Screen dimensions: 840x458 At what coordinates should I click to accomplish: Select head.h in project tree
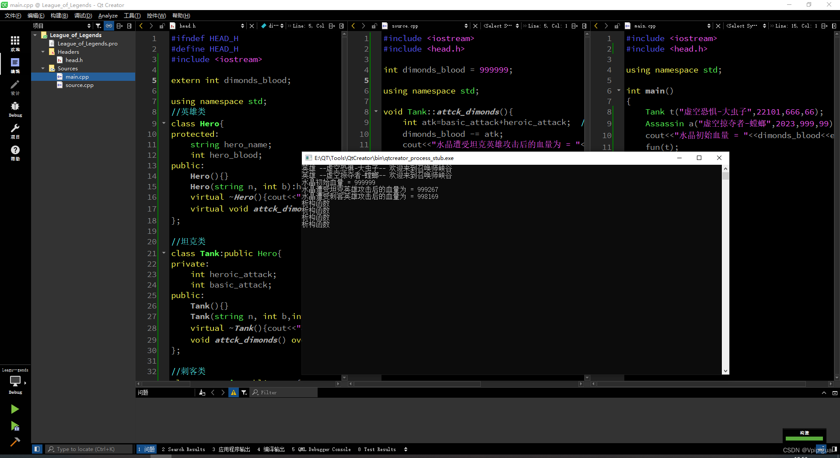(74, 60)
